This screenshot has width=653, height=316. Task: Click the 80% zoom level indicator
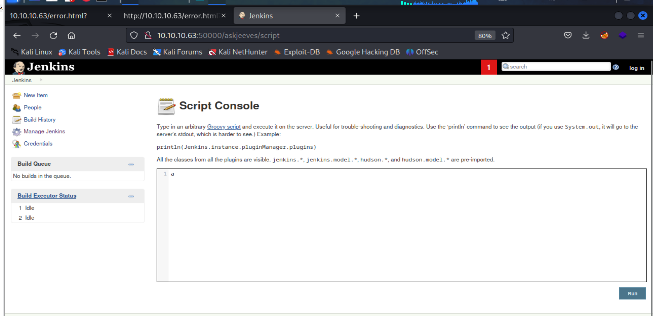[x=485, y=36]
